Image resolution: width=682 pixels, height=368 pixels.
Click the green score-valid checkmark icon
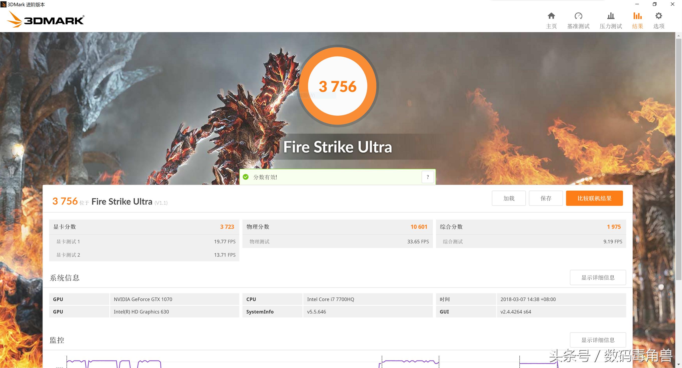(x=246, y=177)
